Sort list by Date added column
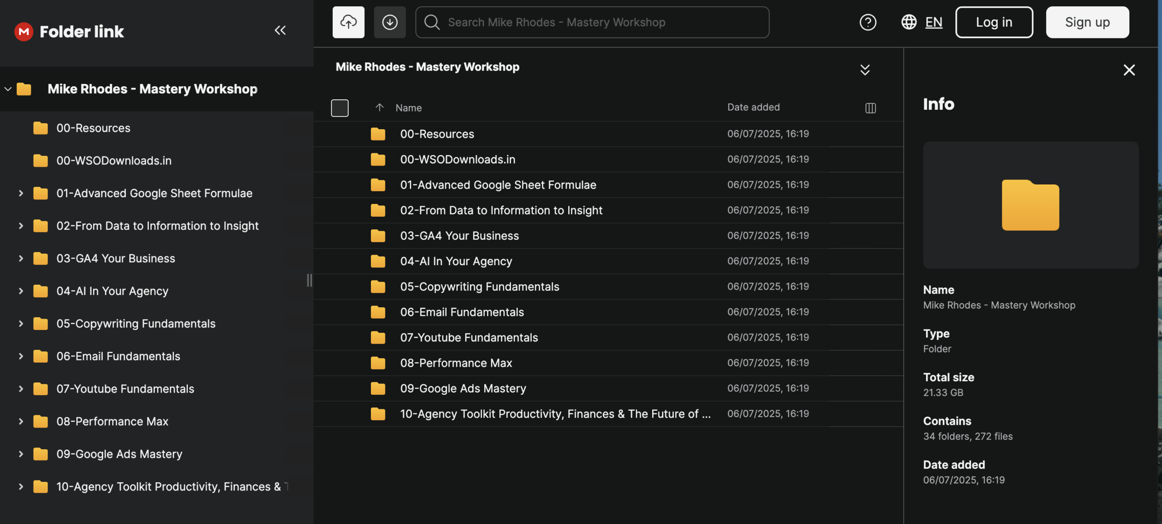The height and width of the screenshot is (524, 1162). [x=753, y=107]
